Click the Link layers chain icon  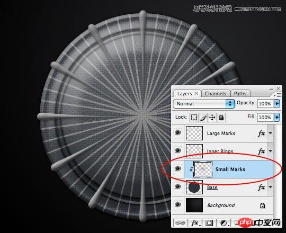pos(180,222)
